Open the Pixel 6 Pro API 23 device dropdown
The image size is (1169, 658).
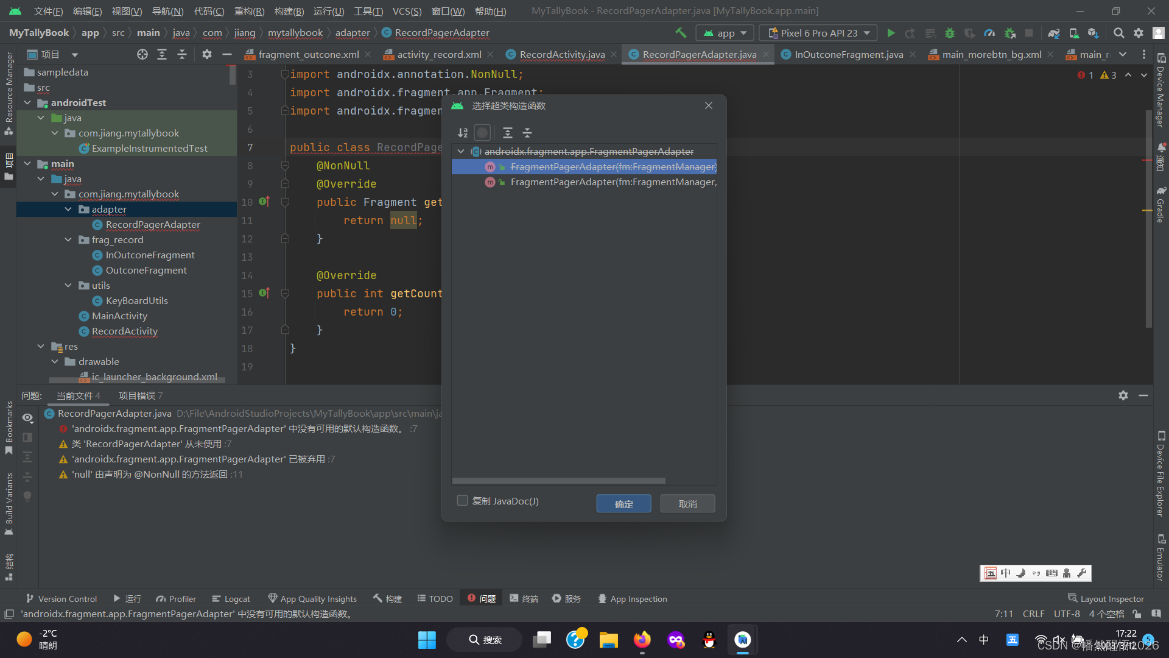tap(819, 33)
